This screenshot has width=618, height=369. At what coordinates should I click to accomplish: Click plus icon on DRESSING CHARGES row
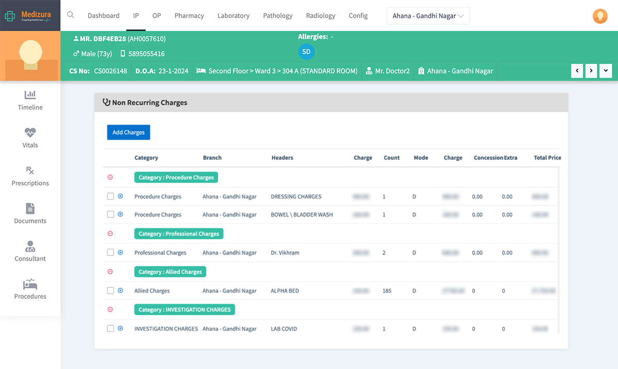[x=120, y=196]
